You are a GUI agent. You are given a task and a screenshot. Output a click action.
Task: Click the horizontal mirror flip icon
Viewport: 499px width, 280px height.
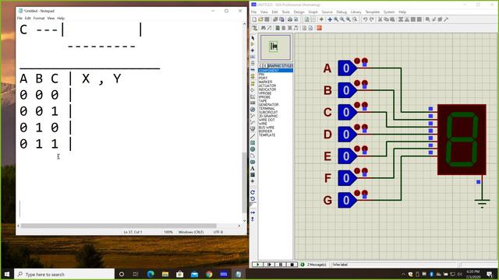[253, 212]
